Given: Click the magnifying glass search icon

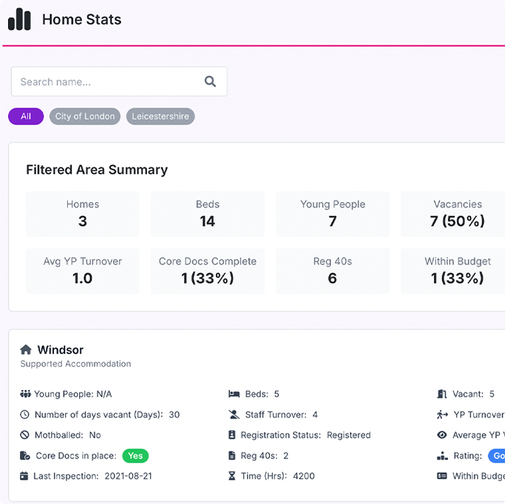Looking at the screenshot, I should 210,82.
